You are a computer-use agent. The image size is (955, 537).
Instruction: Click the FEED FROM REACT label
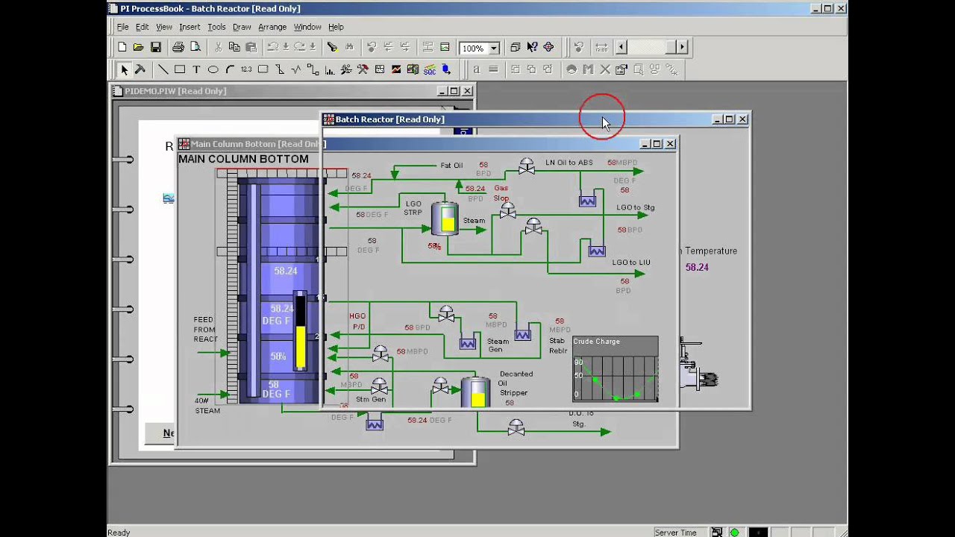click(x=205, y=330)
